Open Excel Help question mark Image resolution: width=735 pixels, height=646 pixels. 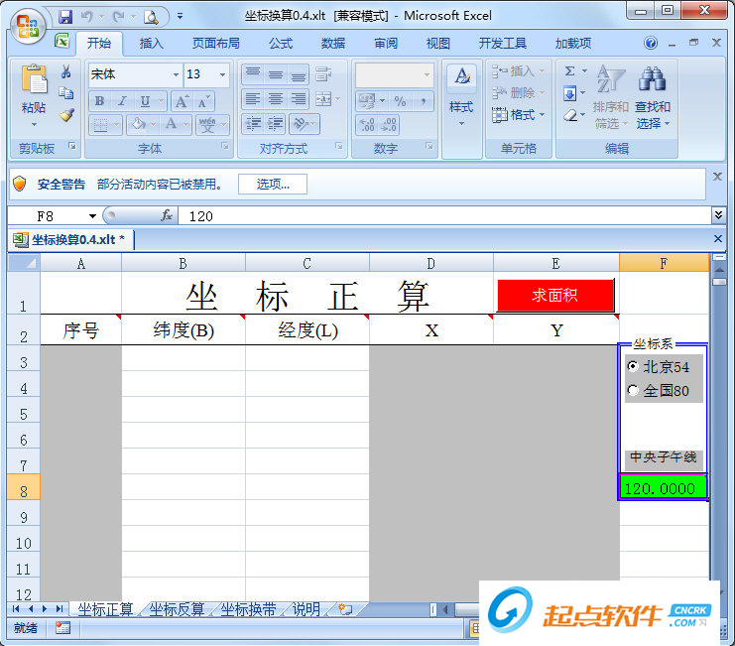[x=651, y=43]
